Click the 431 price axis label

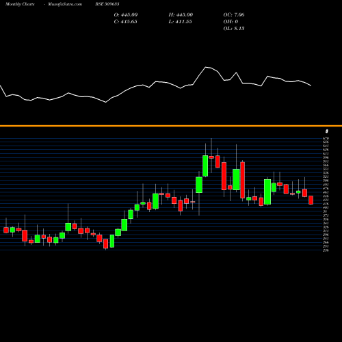click(326, 200)
